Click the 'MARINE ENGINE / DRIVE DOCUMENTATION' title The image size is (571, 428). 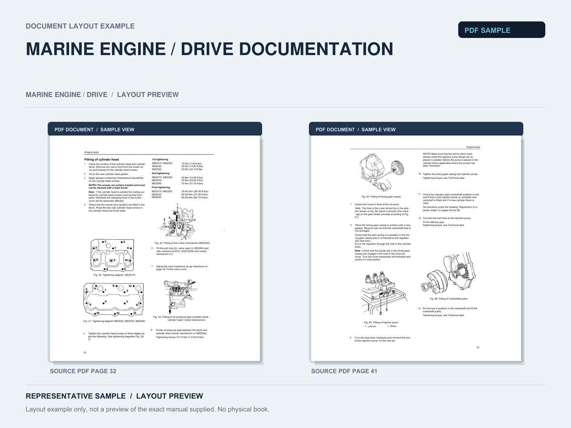click(x=209, y=49)
